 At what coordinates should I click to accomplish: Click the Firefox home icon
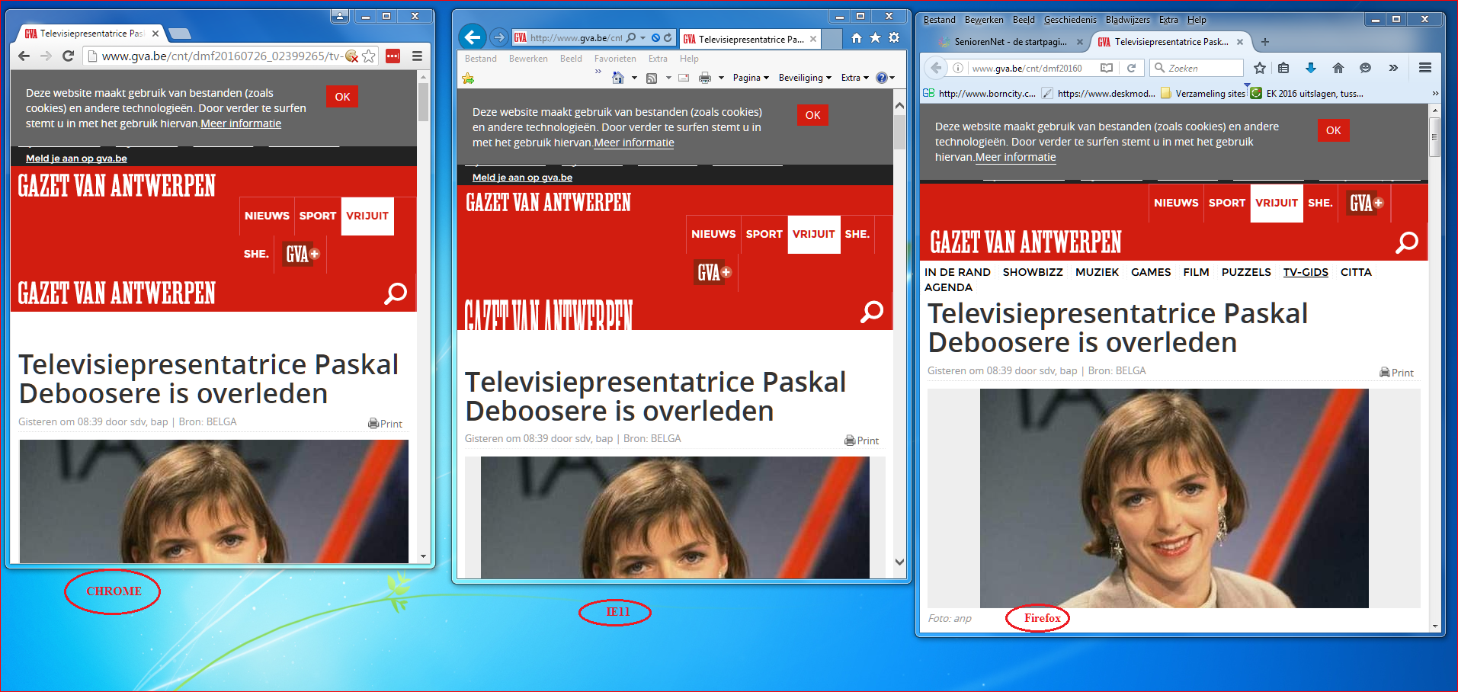pyautogui.click(x=1338, y=68)
